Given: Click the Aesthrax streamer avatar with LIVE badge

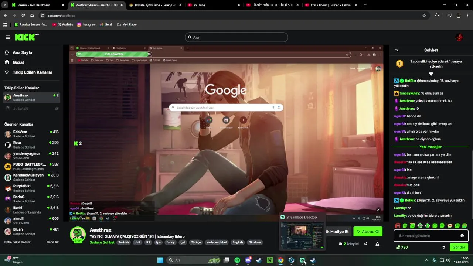Looking at the screenshot, I should tap(78, 235).
